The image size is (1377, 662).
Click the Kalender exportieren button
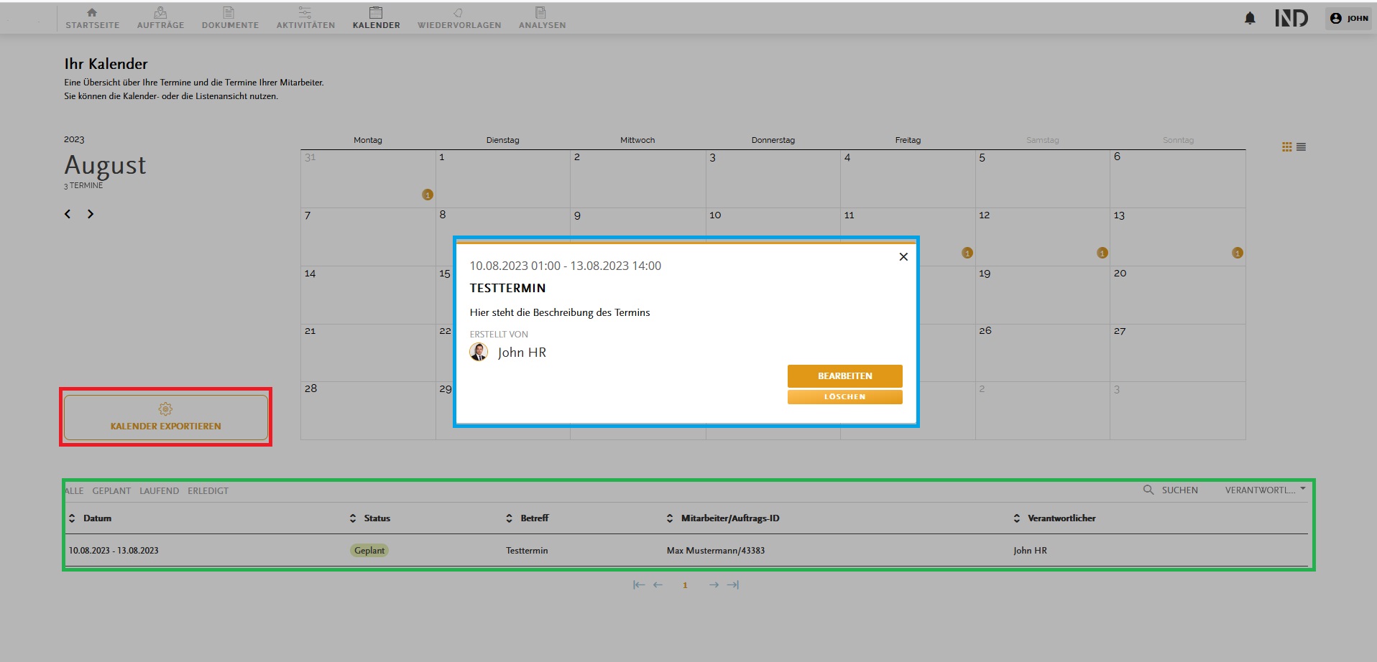tap(166, 417)
